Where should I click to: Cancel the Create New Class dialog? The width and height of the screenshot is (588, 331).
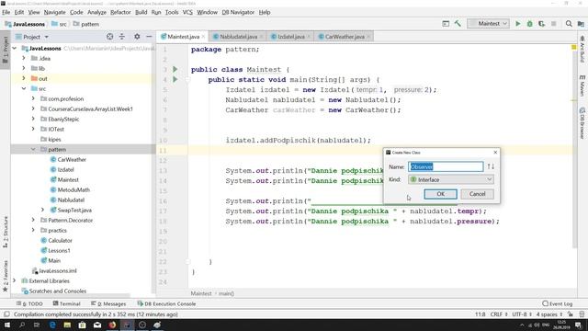[x=477, y=194]
